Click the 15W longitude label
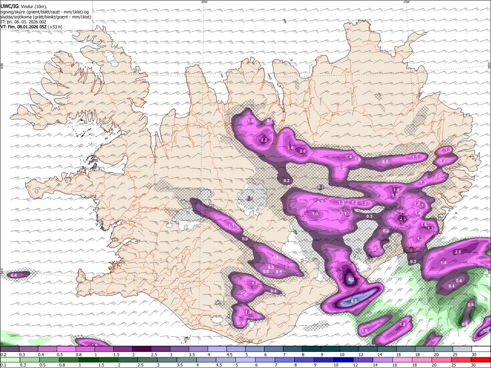Image resolution: width=491 pixels, height=368 pixels. (x=406, y=2)
